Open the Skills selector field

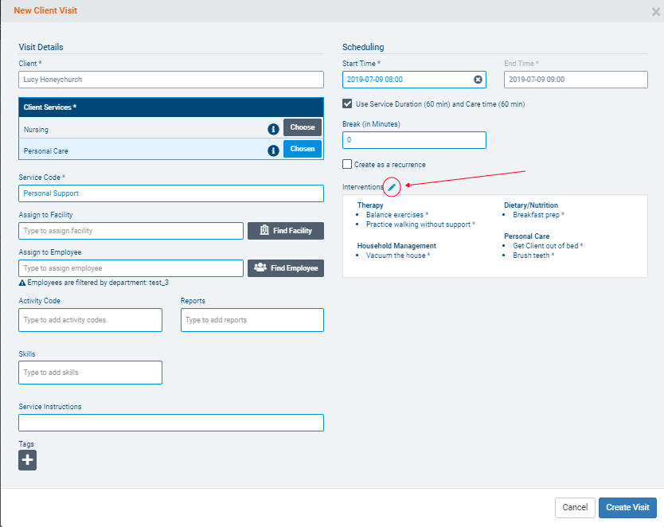coord(90,373)
